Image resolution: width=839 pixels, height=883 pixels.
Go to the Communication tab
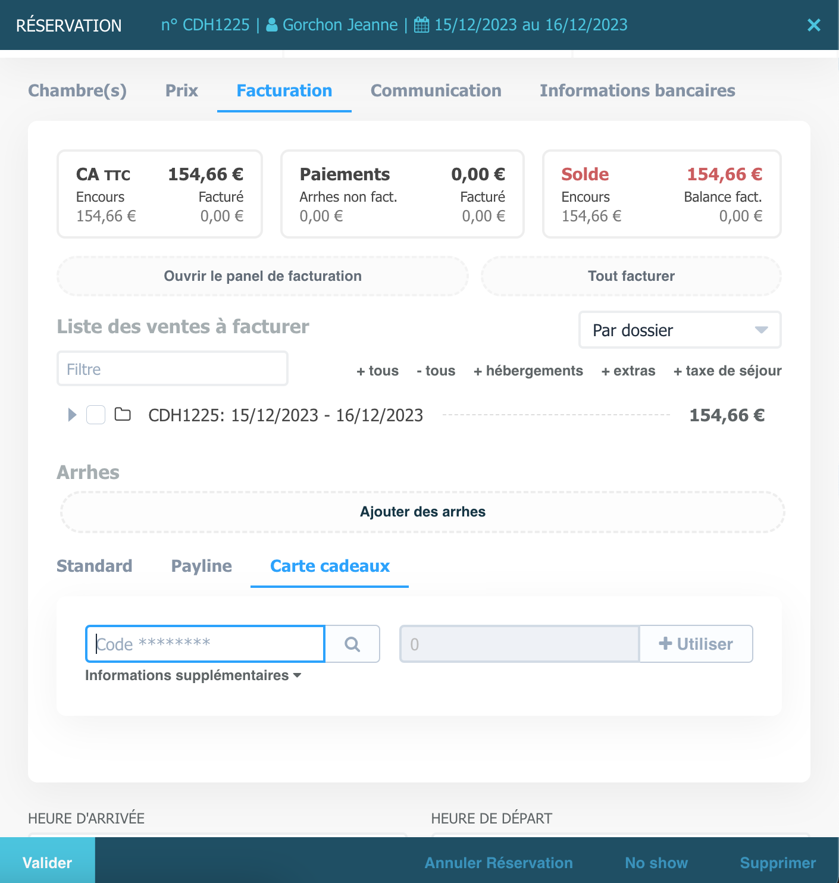(436, 90)
